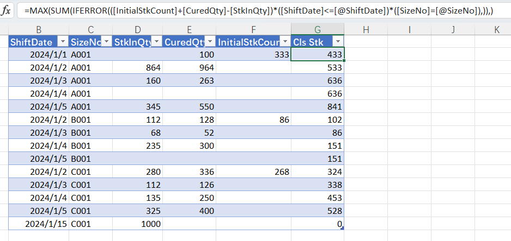Select column G header
The image size is (511, 241).
318,29
